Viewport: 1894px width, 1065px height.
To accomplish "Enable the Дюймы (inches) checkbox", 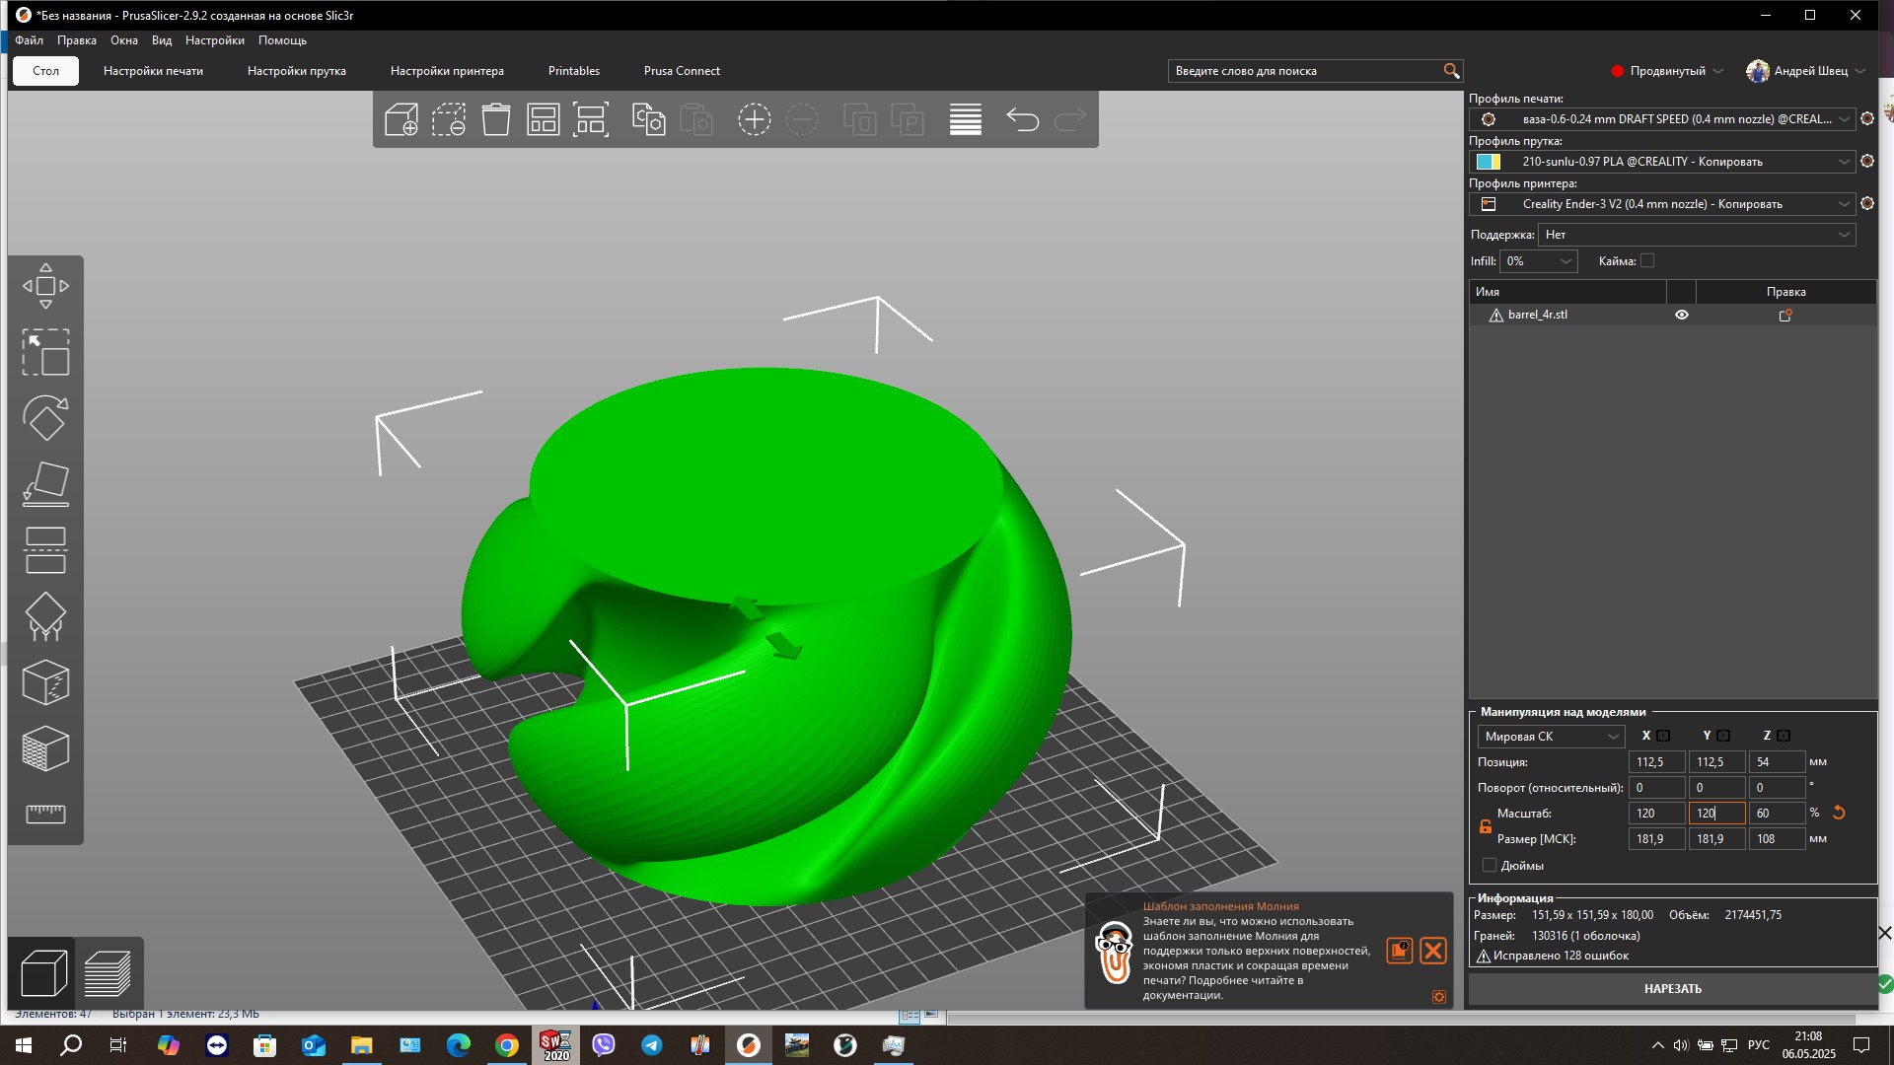I will [x=1490, y=866].
